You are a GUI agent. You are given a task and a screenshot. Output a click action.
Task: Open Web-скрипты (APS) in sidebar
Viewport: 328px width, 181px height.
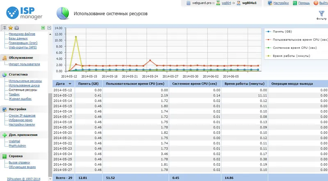(23, 48)
